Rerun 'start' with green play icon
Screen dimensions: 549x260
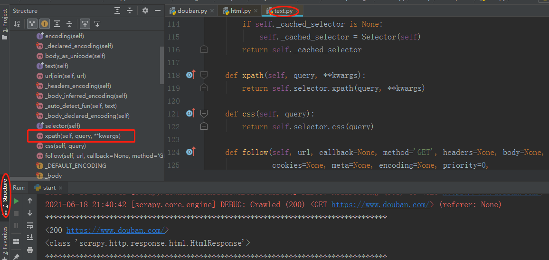pyautogui.click(x=16, y=201)
